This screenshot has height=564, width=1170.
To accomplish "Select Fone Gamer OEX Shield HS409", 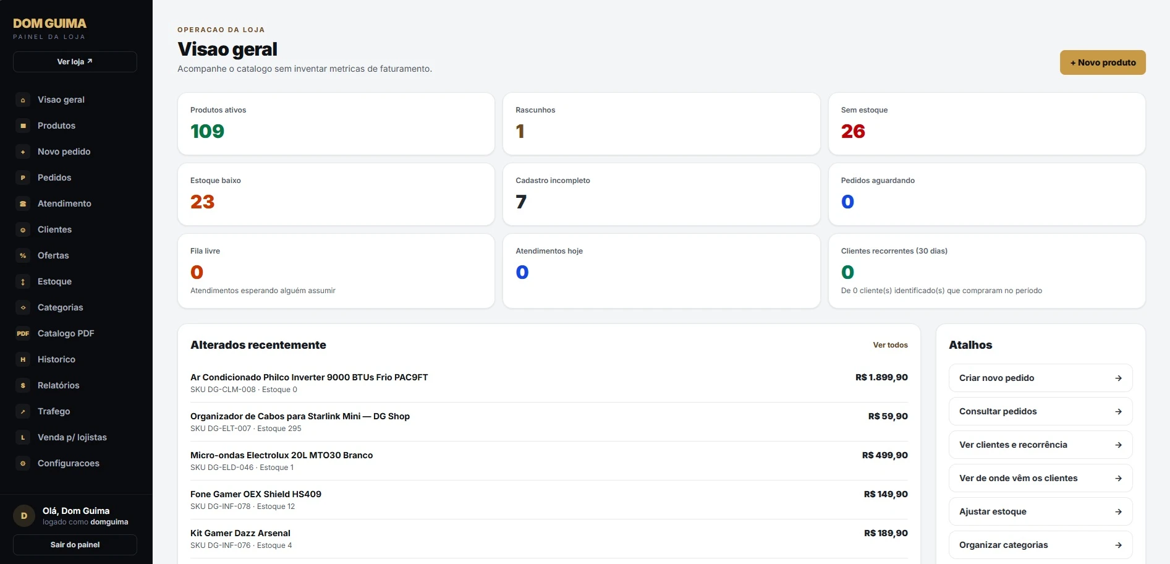I will pos(549,500).
